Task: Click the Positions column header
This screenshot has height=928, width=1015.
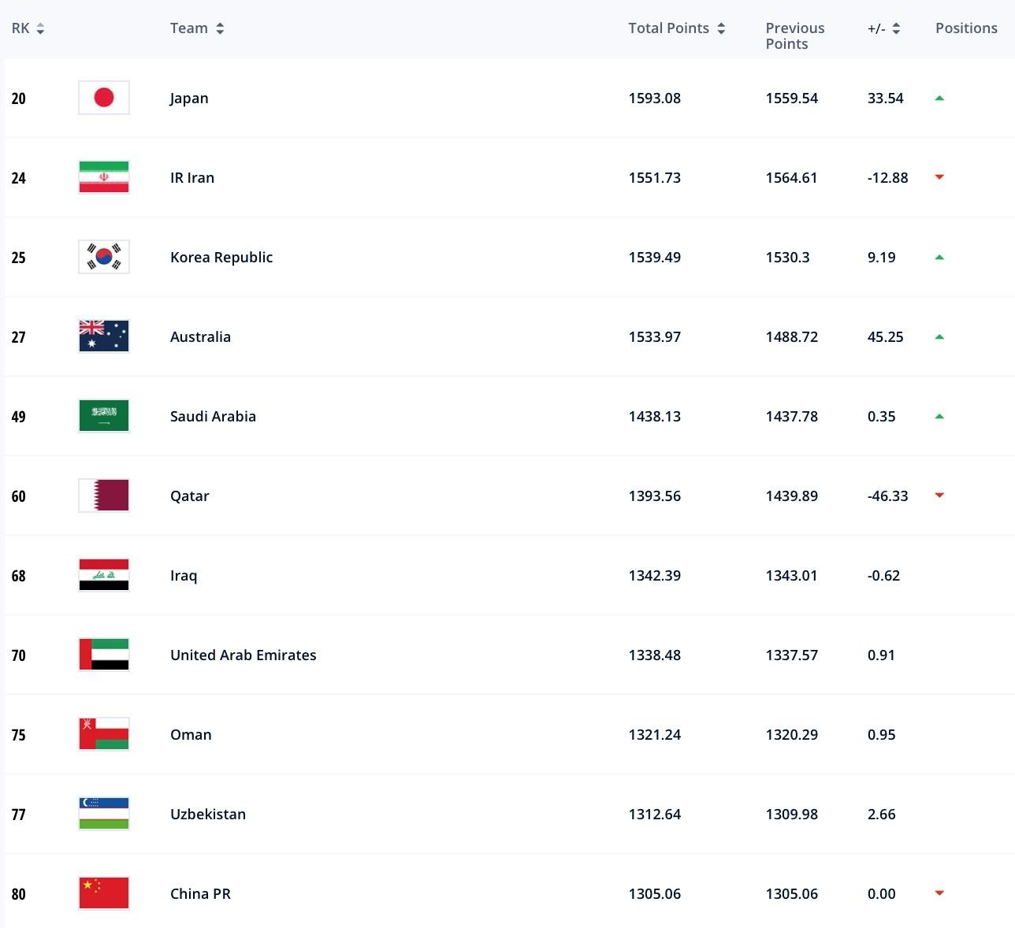Action: coord(966,28)
